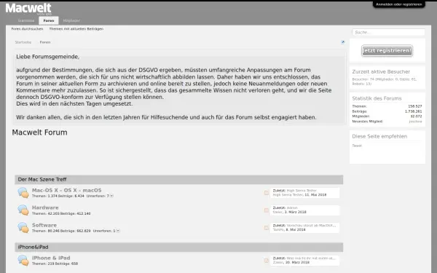Image resolution: width=437 pixels, height=273 pixels.
Task: Open the Mac-OS X – OS X – macOS forum
Action: click(x=66, y=190)
